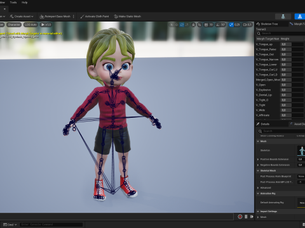Open the Tools menu
The height and width of the screenshot is (228, 305).
[x=13, y=3]
